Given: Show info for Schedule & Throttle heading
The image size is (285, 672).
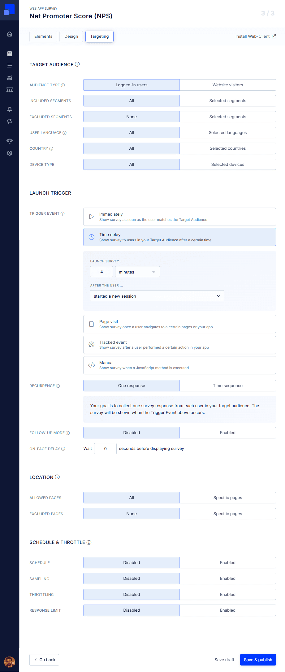Looking at the screenshot, I should pos(89,542).
